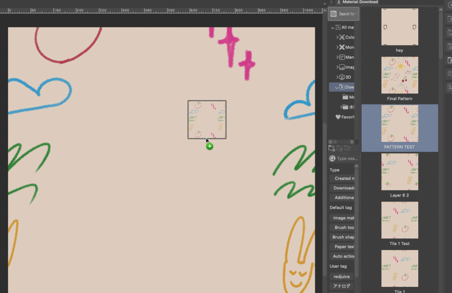Toggle the 'Downloade...' type tag

342,188
